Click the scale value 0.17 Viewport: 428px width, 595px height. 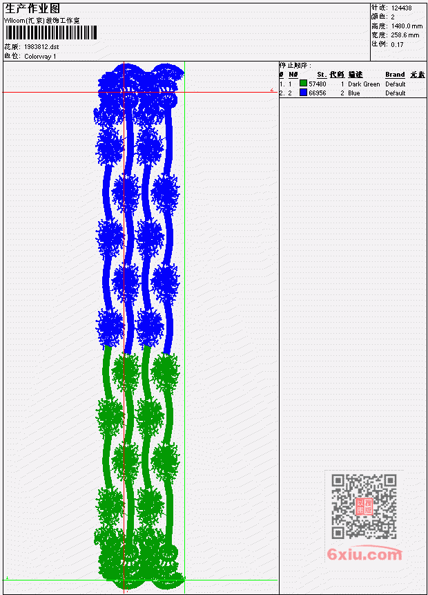[x=398, y=44]
